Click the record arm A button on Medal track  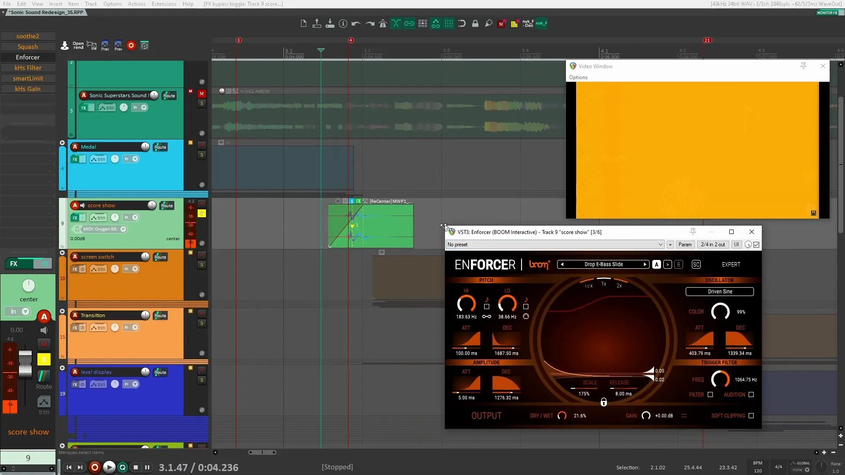75,147
